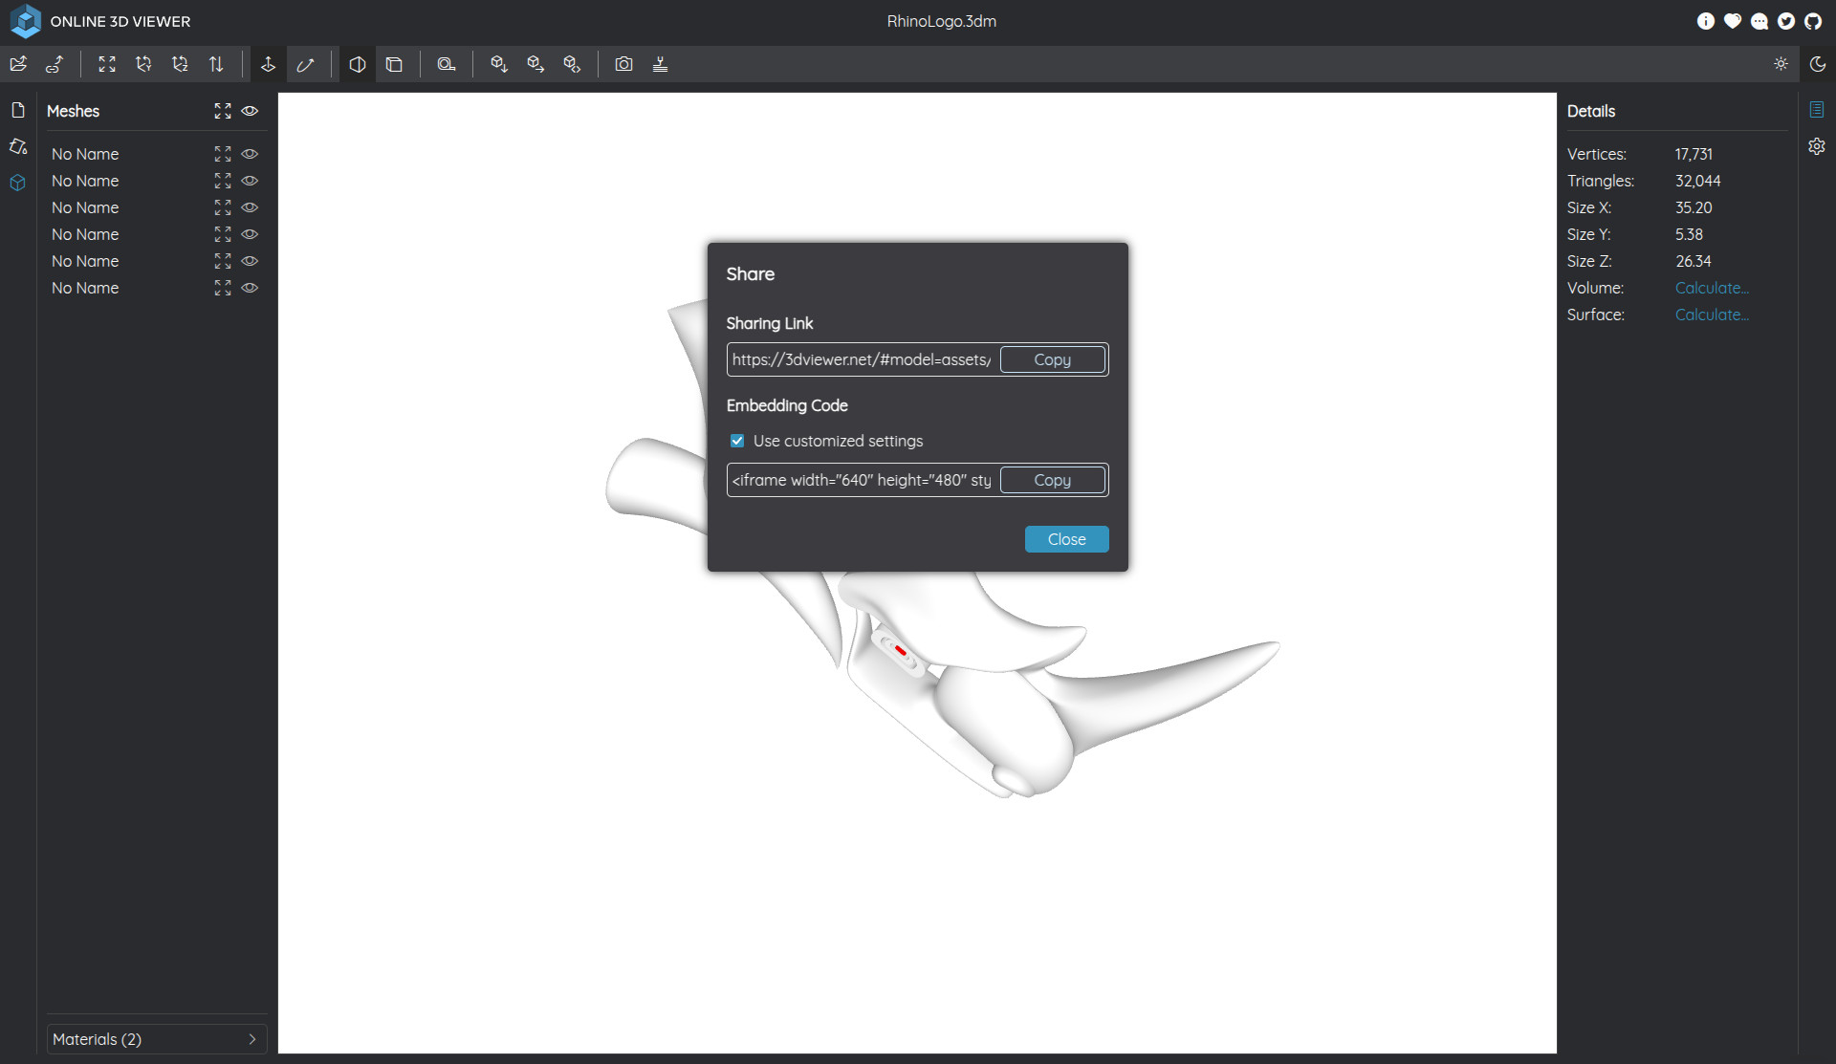Click the create snapshot camera icon
Viewport: 1836px width, 1064px height.
(623, 64)
